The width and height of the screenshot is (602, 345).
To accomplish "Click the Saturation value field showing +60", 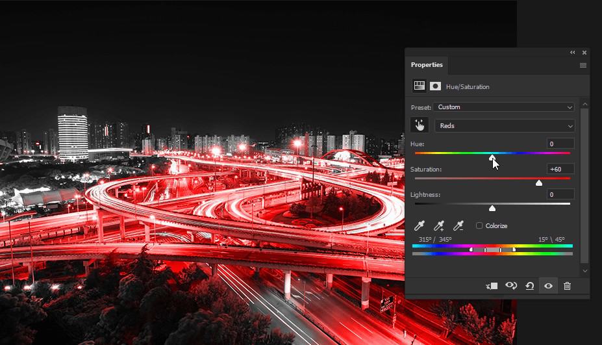I will point(560,169).
